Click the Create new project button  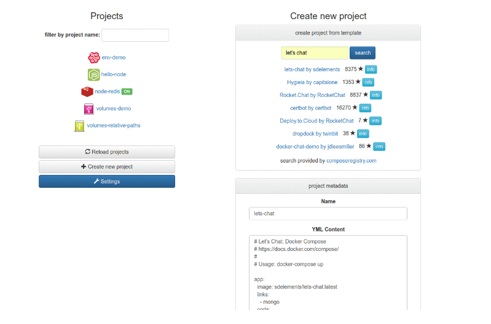click(x=107, y=166)
